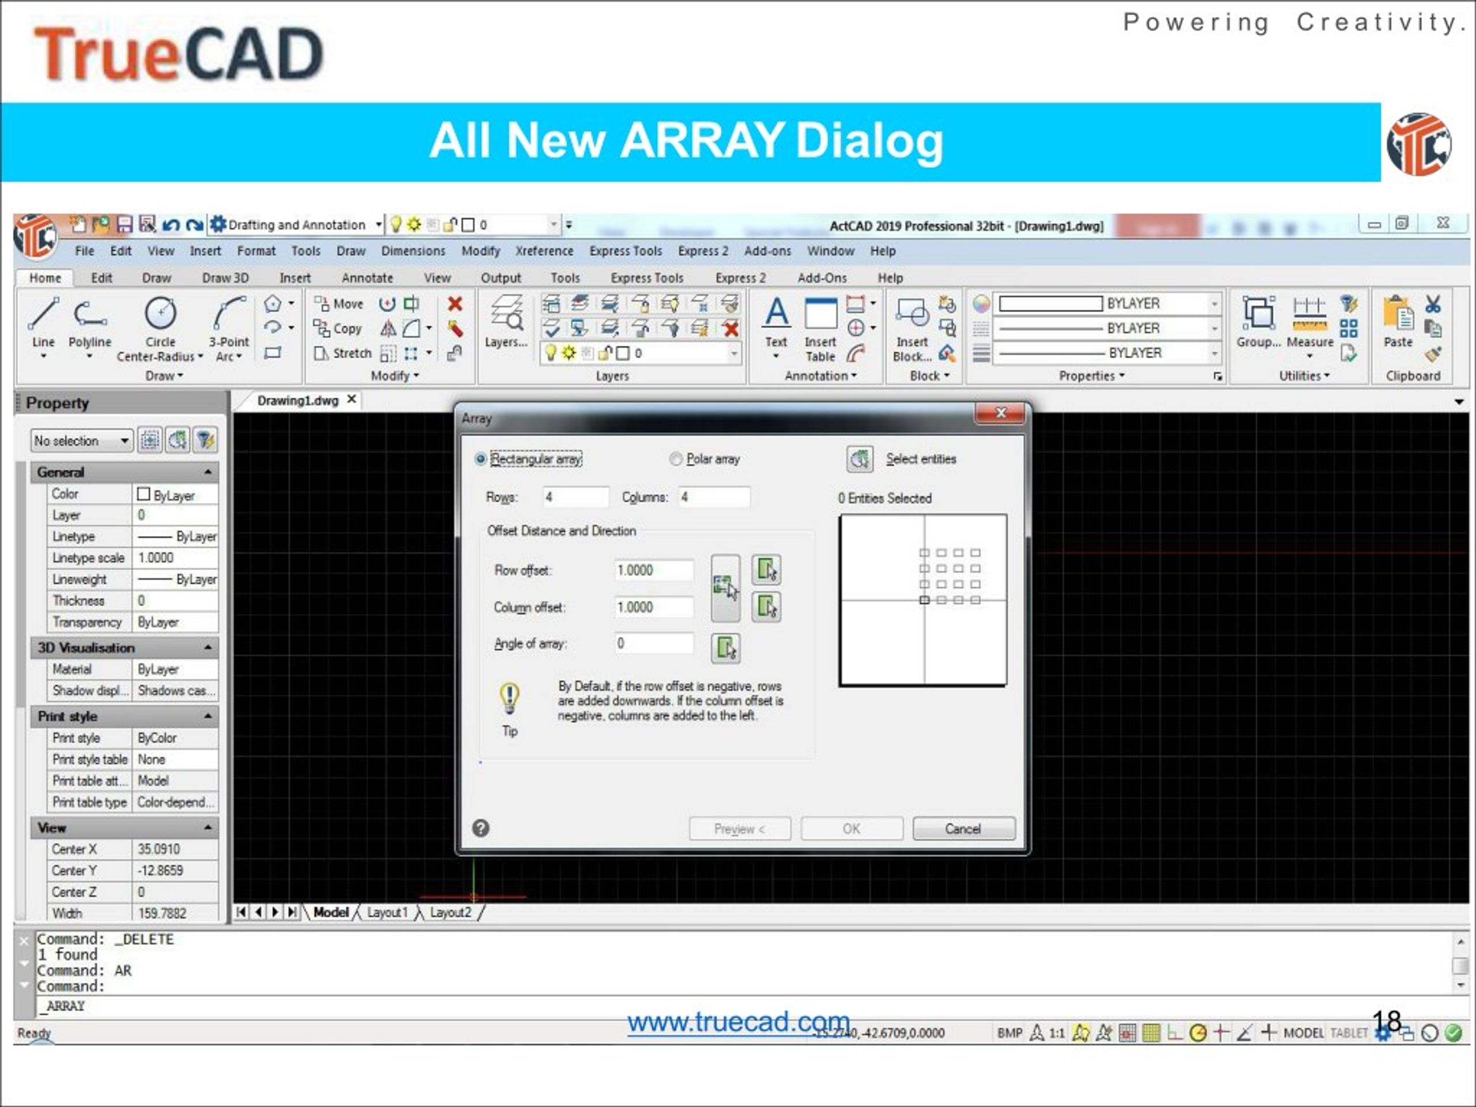Viewport: 1476px width, 1107px height.
Task: Click the Row offset input field
Action: [x=654, y=570]
